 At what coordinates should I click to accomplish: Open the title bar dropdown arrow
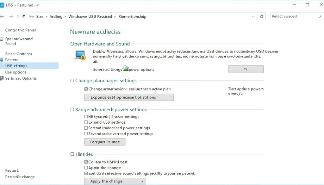(x=38, y=5)
